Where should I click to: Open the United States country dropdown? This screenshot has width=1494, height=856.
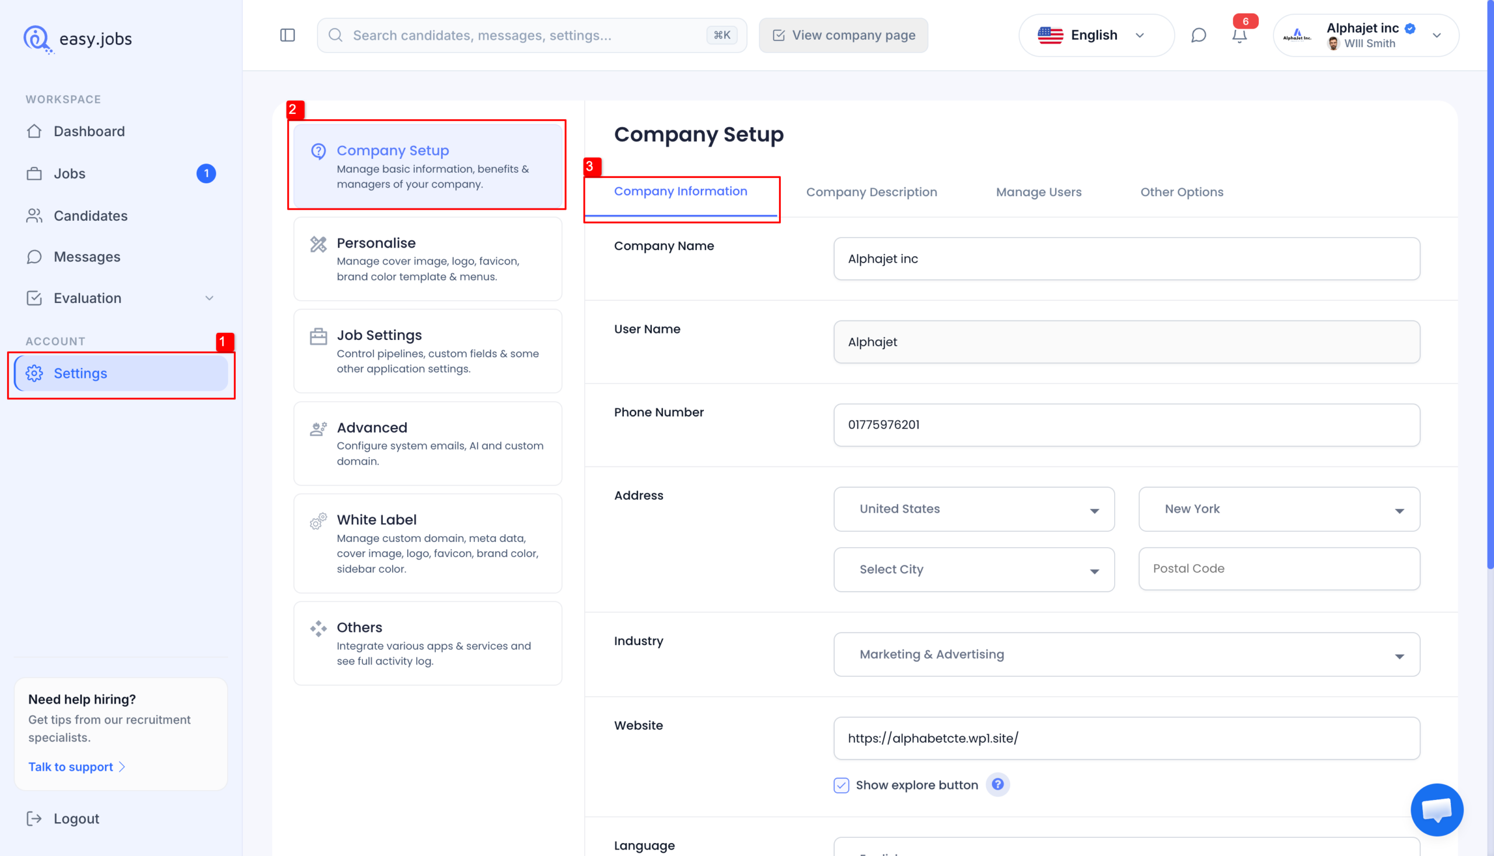pyautogui.click(x=973, y=509)
